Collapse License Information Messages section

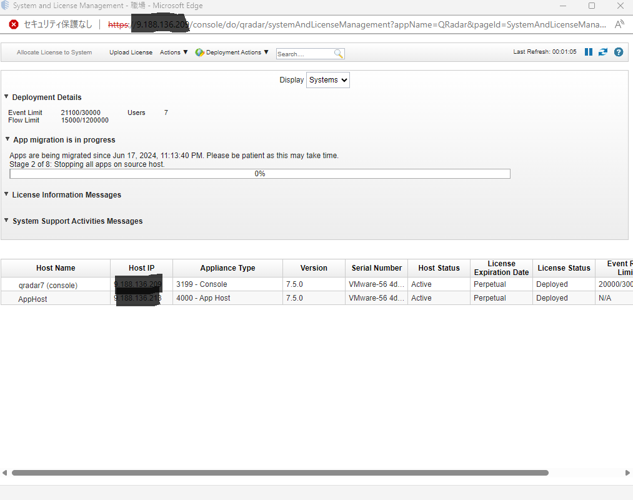(x=6, y=194)
